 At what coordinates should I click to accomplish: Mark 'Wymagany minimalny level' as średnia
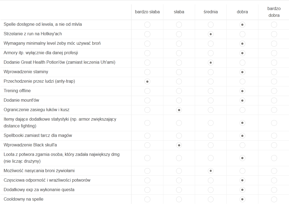point(211,44)
